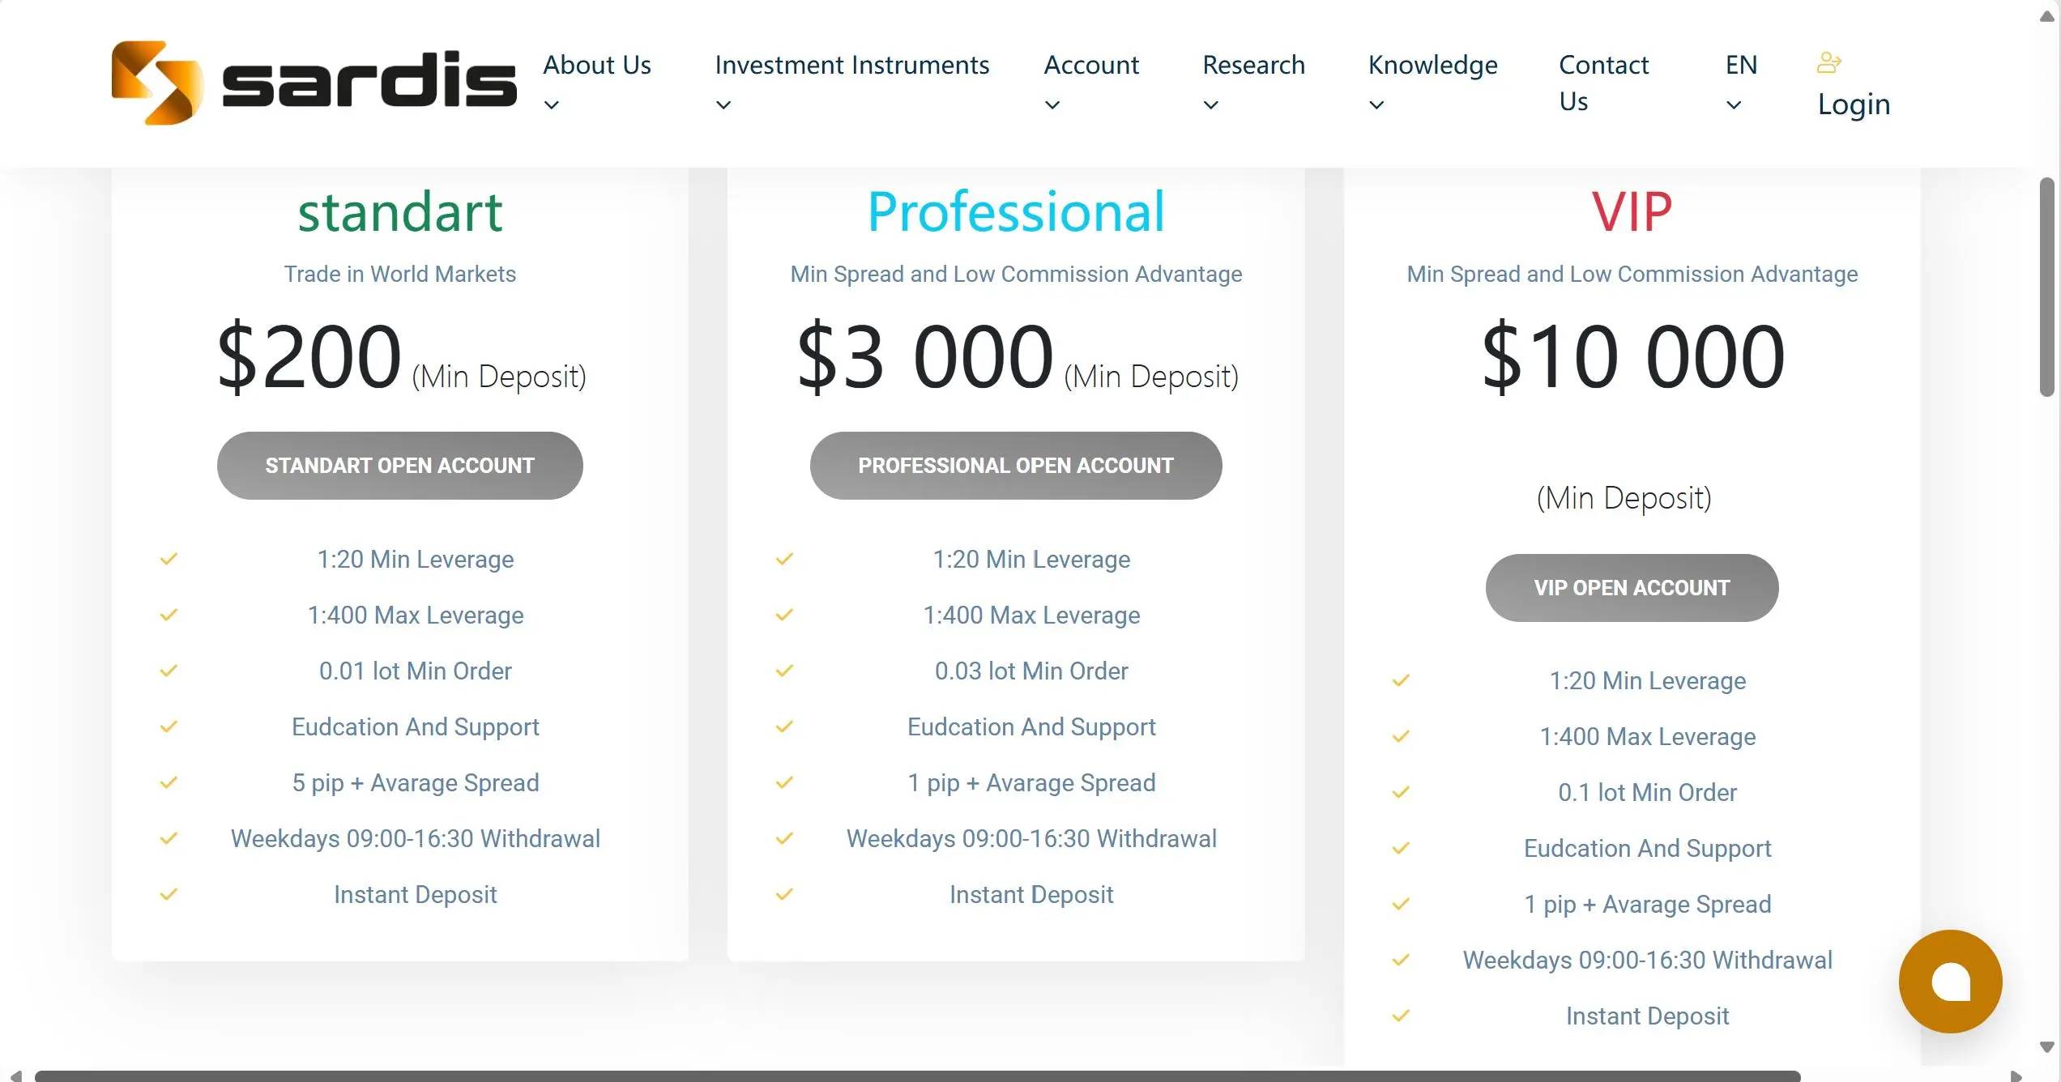Screen dimensions: 2061x1082
Task: Click VIP's "Weekdays 09:00-16:30 Withdrawal" text
Action: (x=1648, y=961)
